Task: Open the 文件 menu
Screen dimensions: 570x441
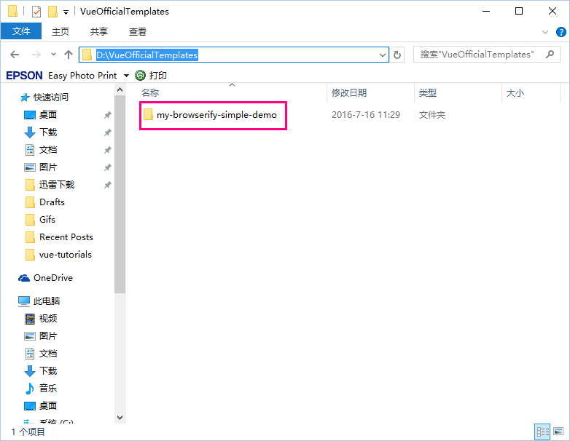Action: [x=21, y=31]
